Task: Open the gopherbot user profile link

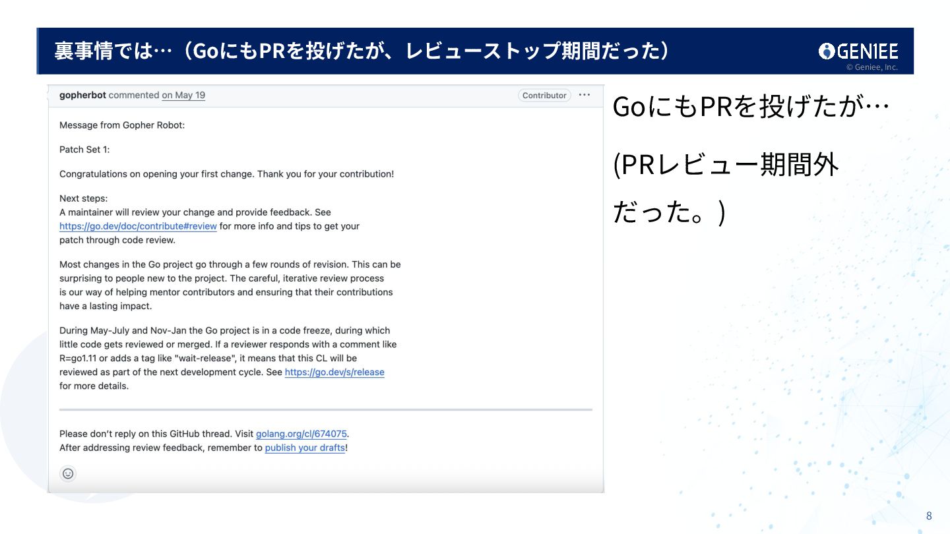Action: 82,95
